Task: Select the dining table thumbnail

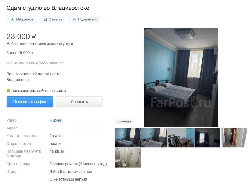Action: 181,138
